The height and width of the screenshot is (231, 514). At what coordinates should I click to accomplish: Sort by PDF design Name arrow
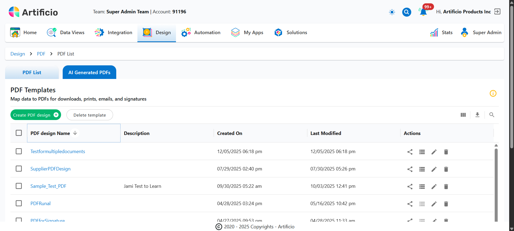point(75,133)
